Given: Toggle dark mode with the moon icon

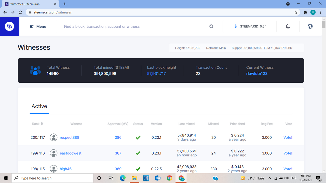Looking at the screenshot, I should (288, 26).
